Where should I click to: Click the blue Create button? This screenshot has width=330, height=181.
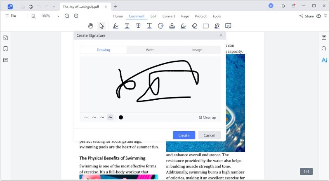point(184,135)
